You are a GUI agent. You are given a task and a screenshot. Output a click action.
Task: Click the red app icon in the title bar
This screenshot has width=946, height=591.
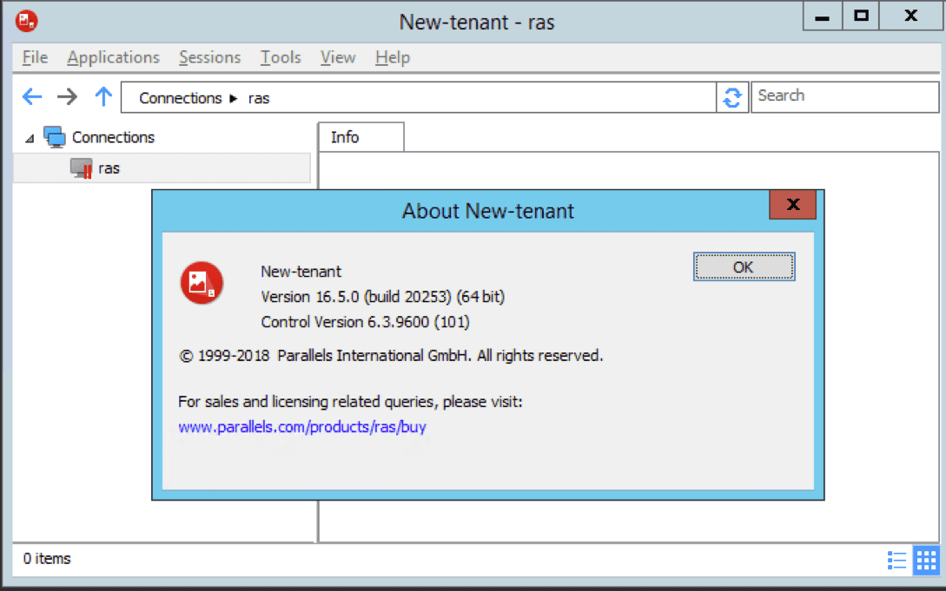26,21
